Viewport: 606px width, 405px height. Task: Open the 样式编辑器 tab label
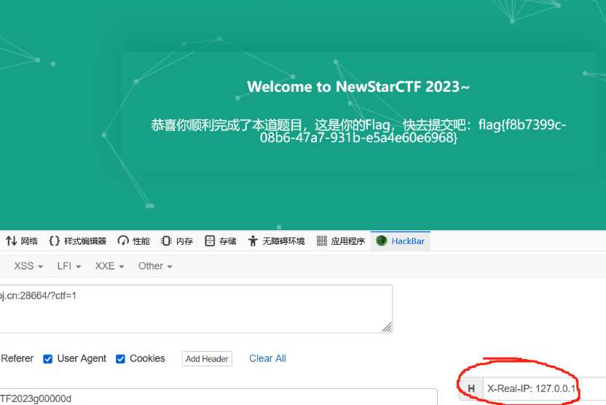click(x=85, y=241)
